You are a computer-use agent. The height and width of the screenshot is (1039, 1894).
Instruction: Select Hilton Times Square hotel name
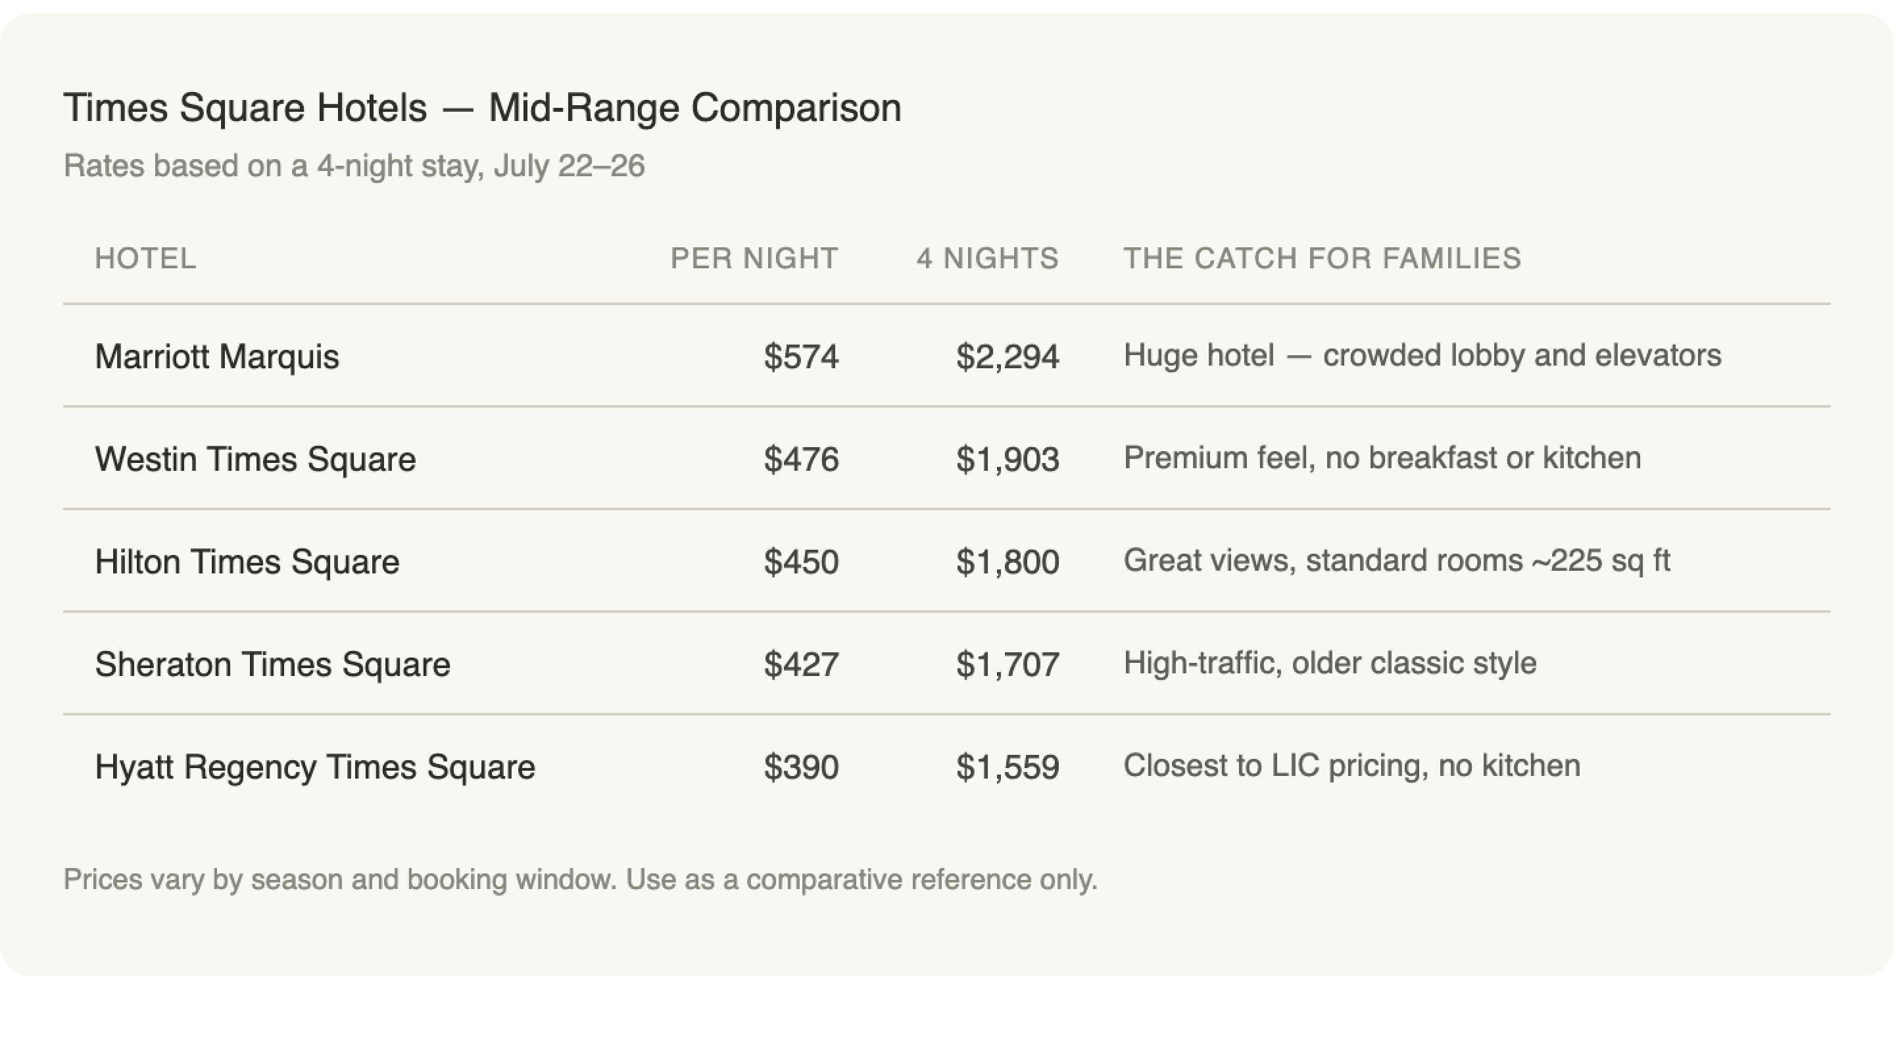[x=247, y=562]
